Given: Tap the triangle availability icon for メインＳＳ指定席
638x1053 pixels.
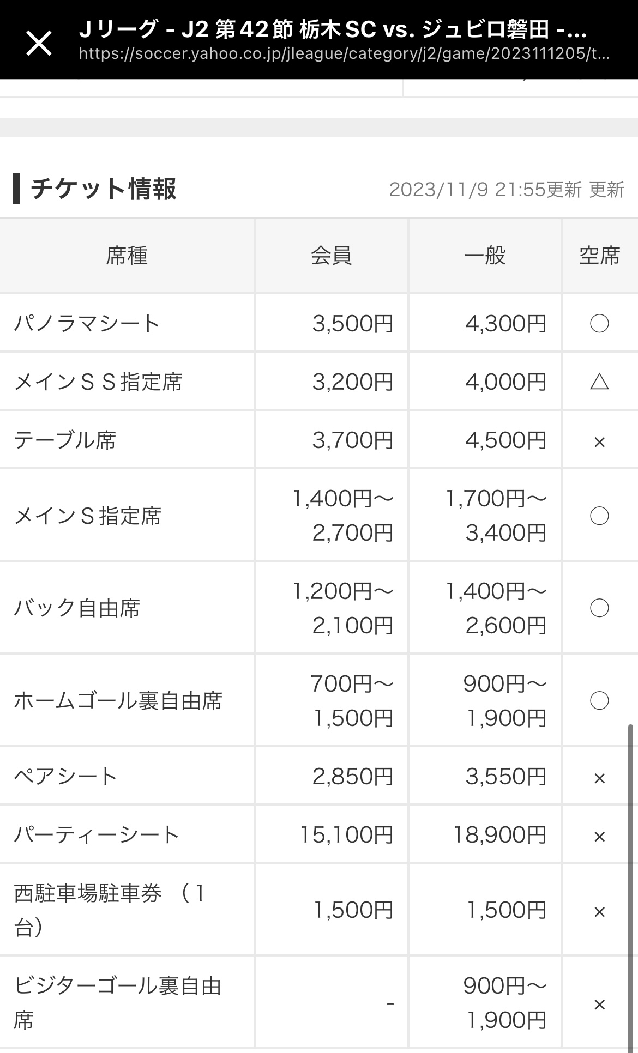Looking at the screenshot, I should 599,382.
